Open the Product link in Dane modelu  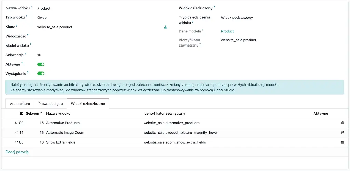227,31
